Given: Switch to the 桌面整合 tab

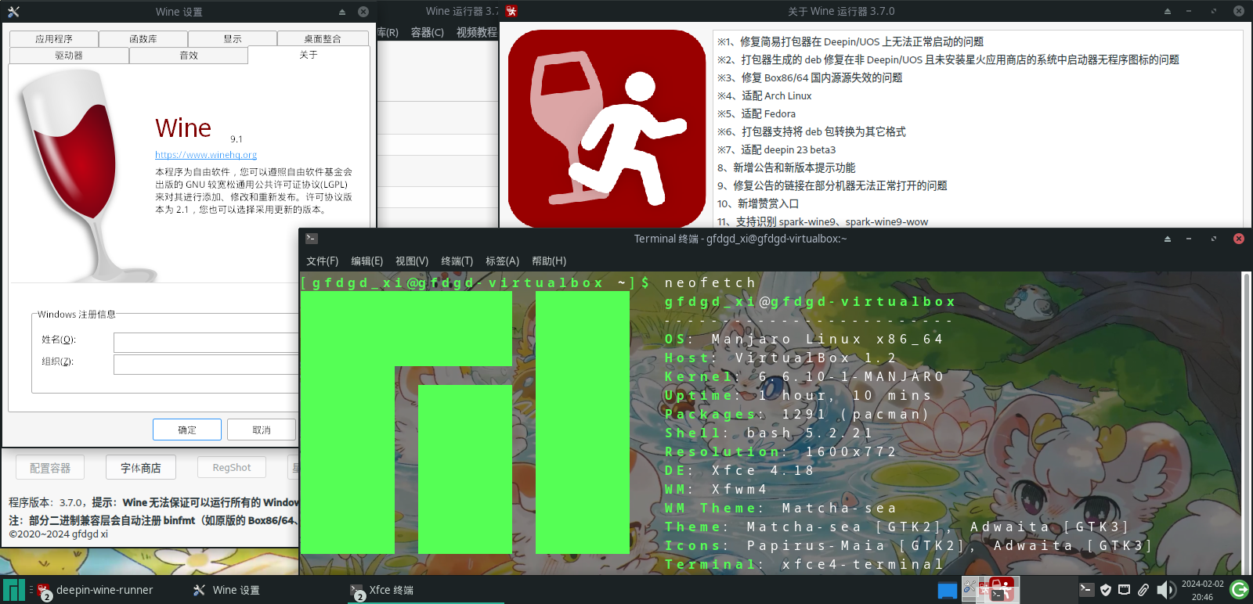Looking at the screenshot, I should coord(323,39).
